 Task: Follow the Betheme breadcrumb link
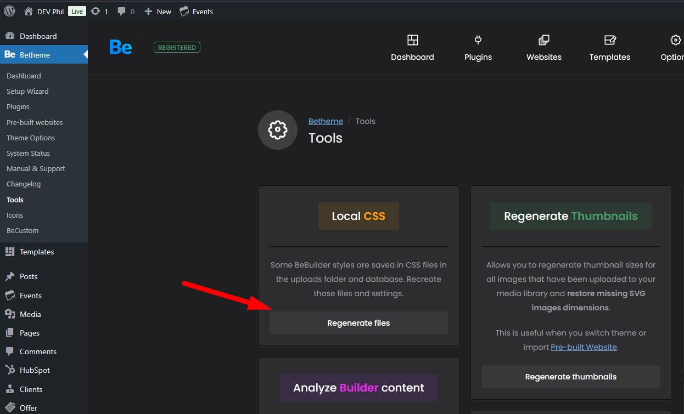[x=326, y=121]
